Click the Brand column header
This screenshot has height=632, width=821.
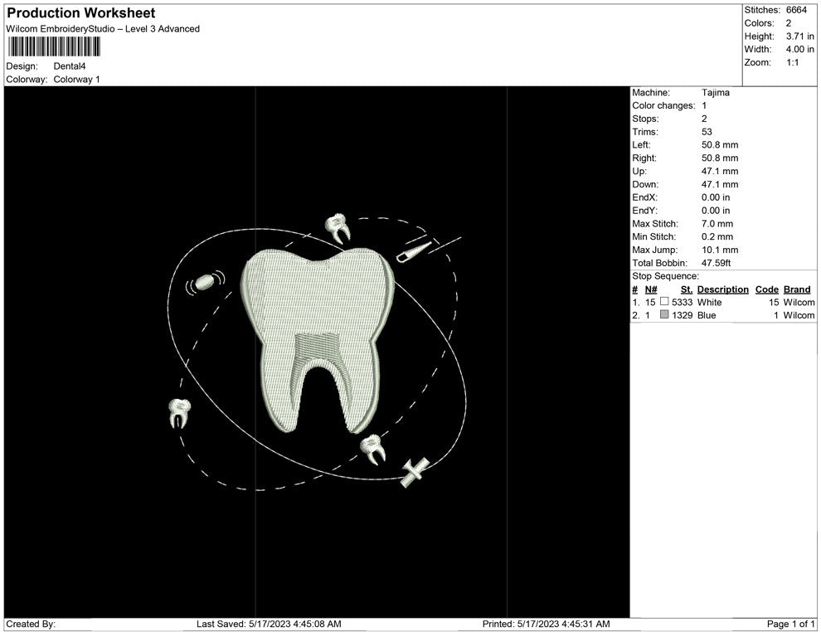click(797, 289)
